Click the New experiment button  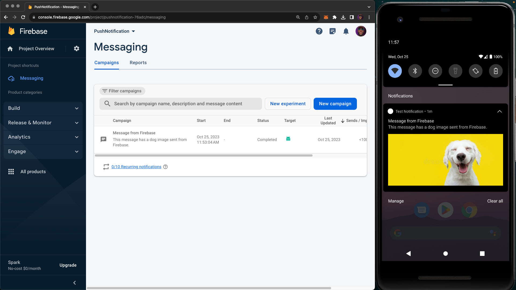point(288,104)
